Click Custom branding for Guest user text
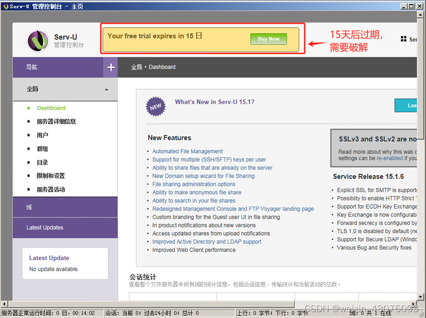The height and width of the screenshot is (318, 426). click(x=216, y=217)
